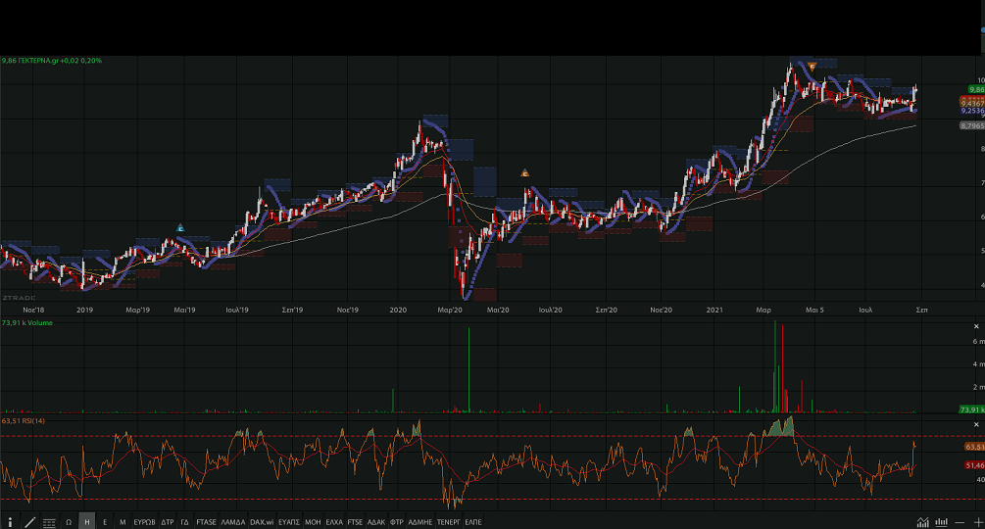Select the line drawing tool
The height and width of the screenshot is (529, 985).
point(29,522)
